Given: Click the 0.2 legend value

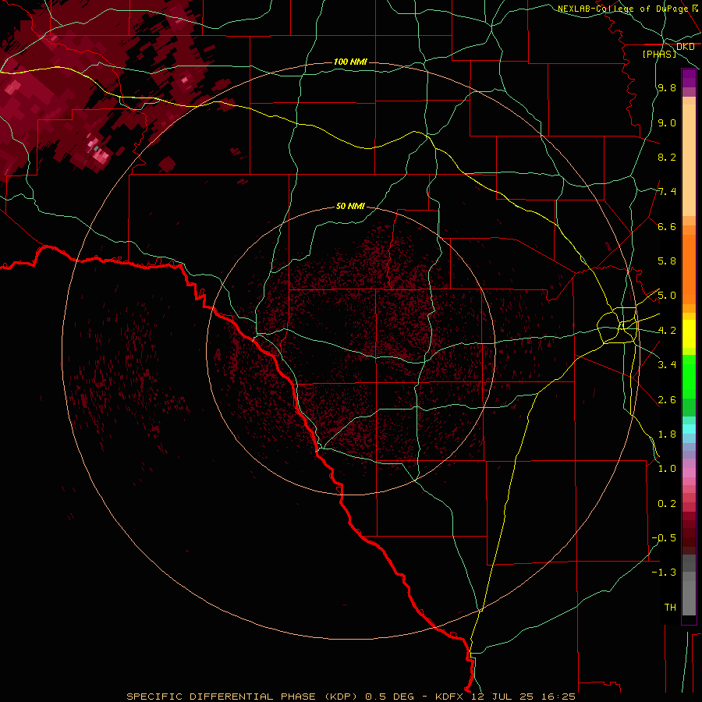Looking at the screenshot, I should (x=667, y=504).
